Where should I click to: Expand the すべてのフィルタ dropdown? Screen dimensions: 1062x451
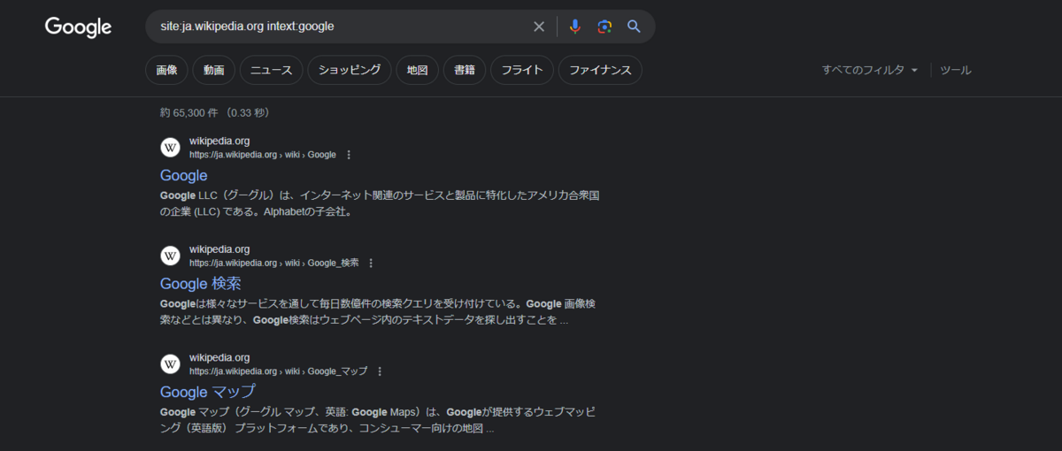[x=870, y=70]
